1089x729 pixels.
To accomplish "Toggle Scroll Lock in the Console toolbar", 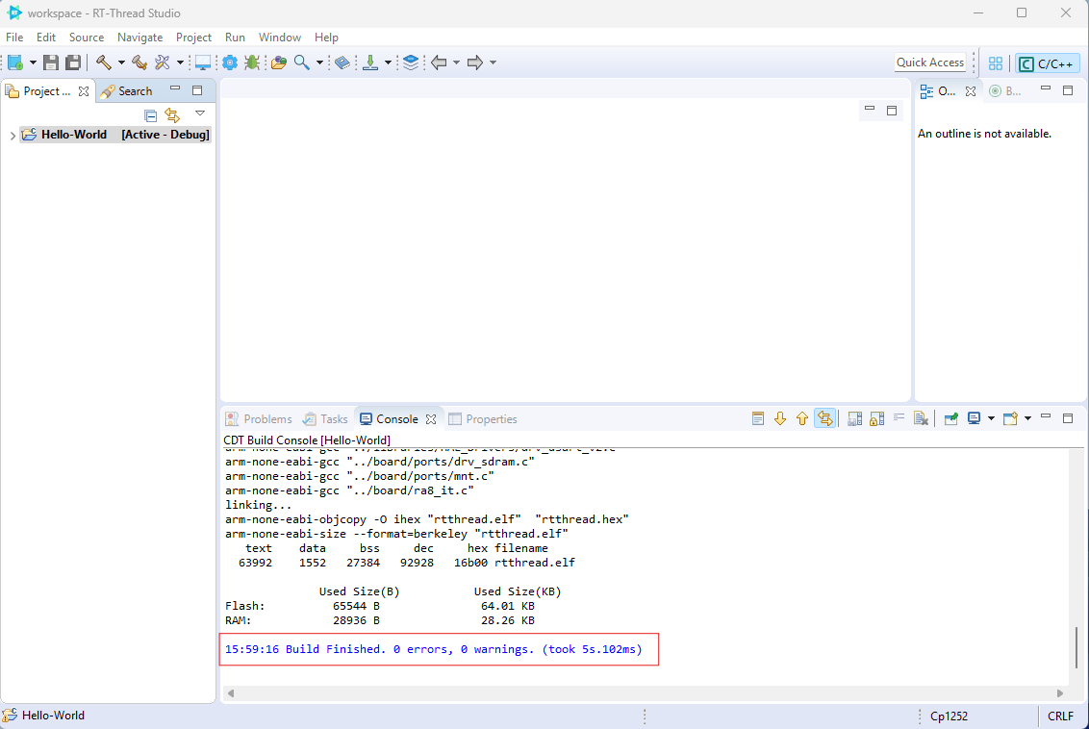I will (x=824, y=418).
